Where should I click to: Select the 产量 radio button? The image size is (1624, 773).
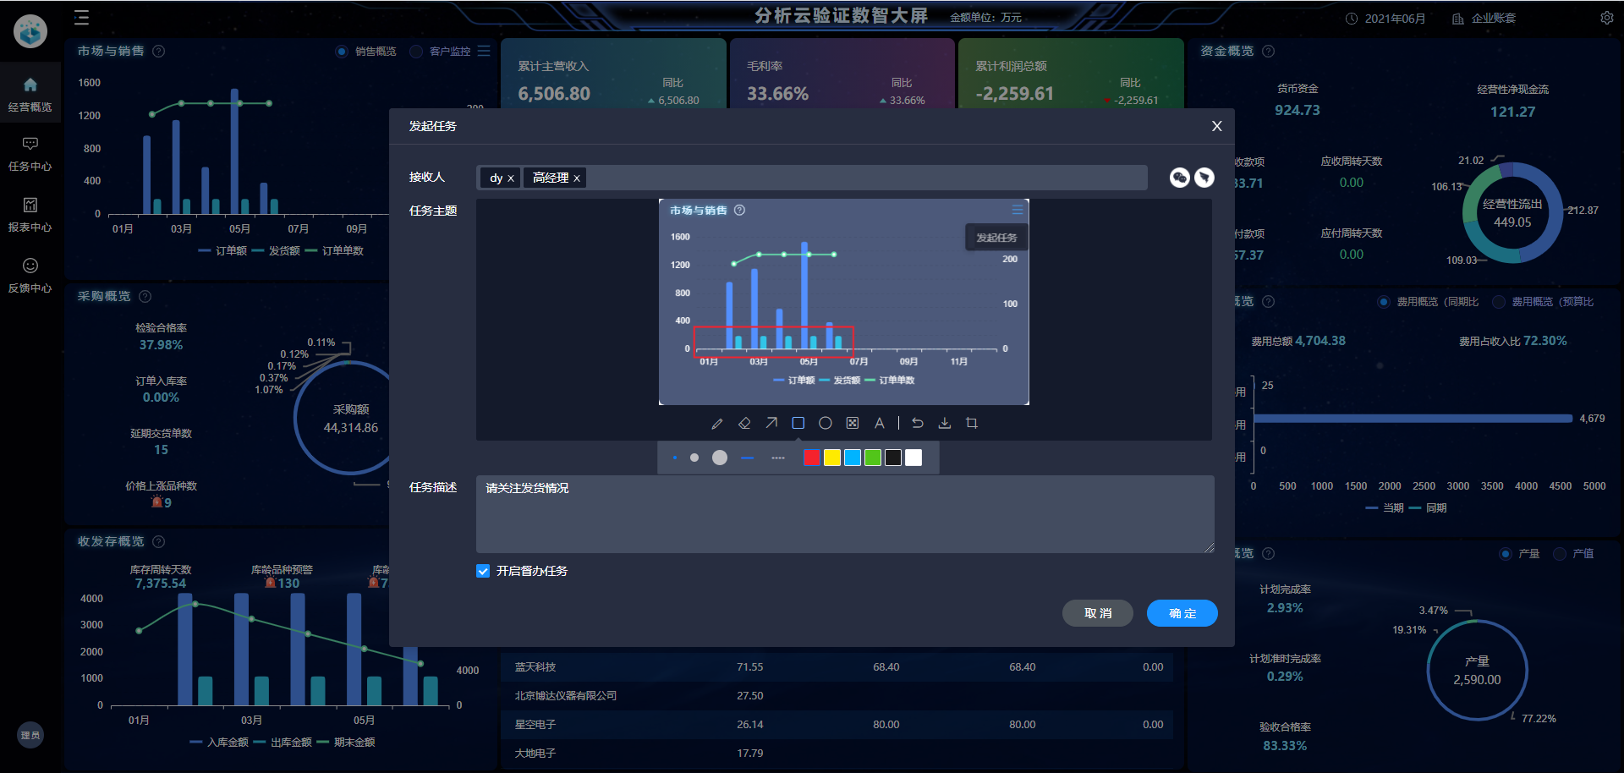point(1506,554)
